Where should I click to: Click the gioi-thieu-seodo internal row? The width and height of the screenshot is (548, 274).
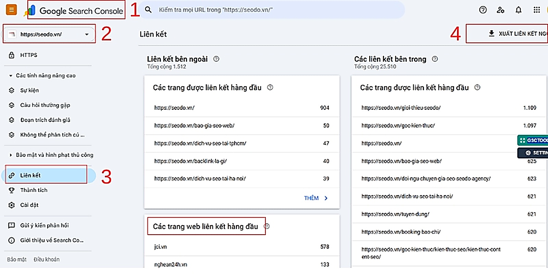tap(449, 108)
